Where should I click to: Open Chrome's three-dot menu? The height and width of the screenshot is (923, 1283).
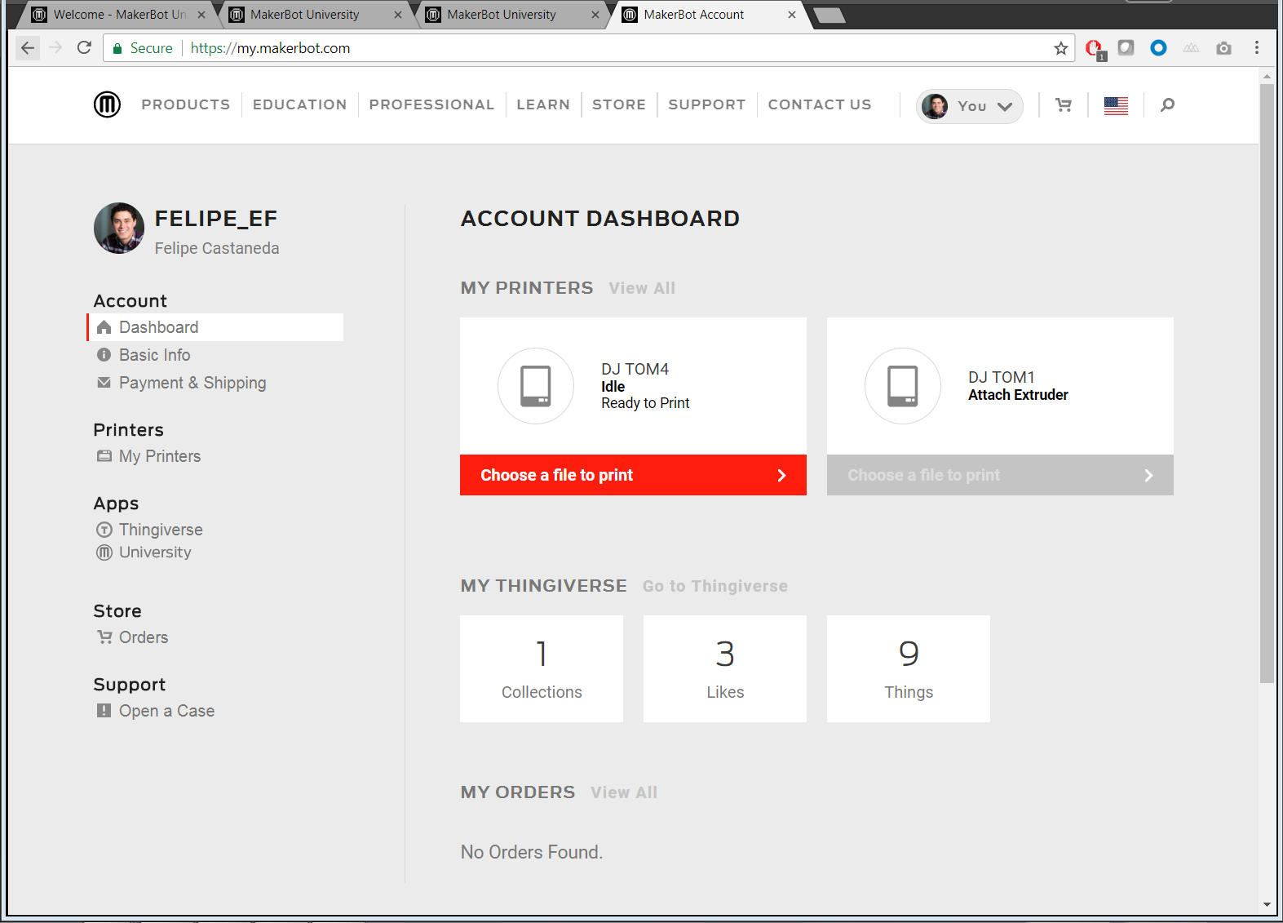click(x=1257, y=48)
